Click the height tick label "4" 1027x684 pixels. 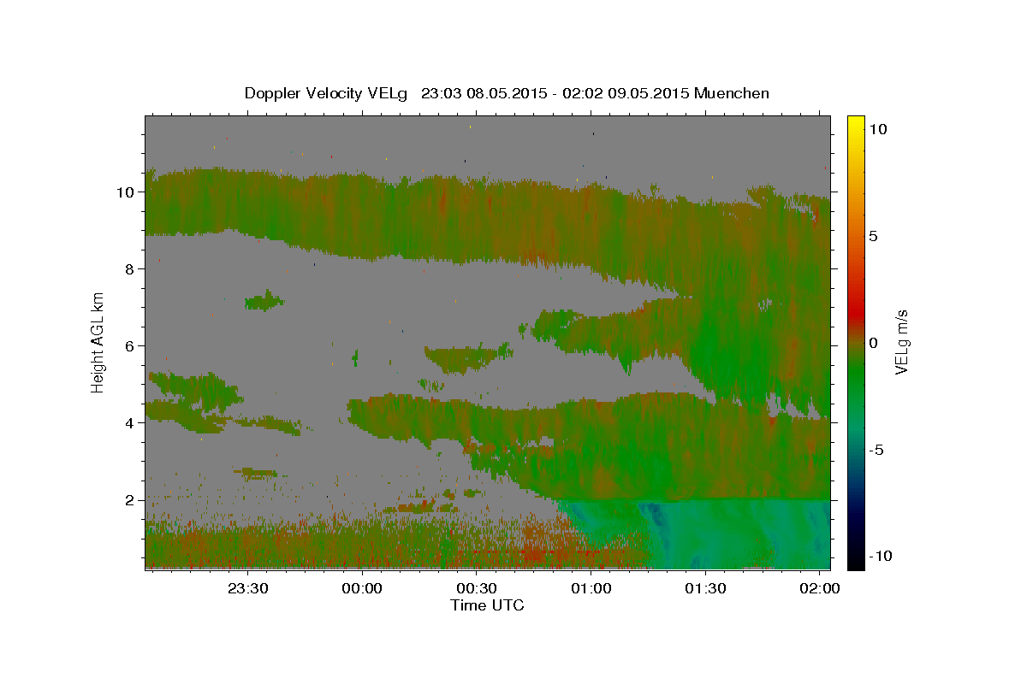pyautogui.click(x=130, y=423)
